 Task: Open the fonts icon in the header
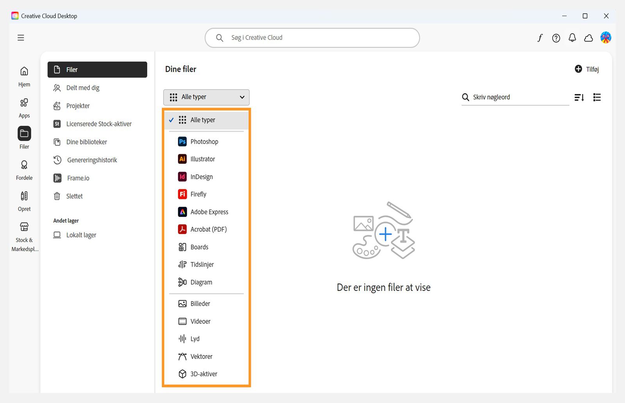540,38
